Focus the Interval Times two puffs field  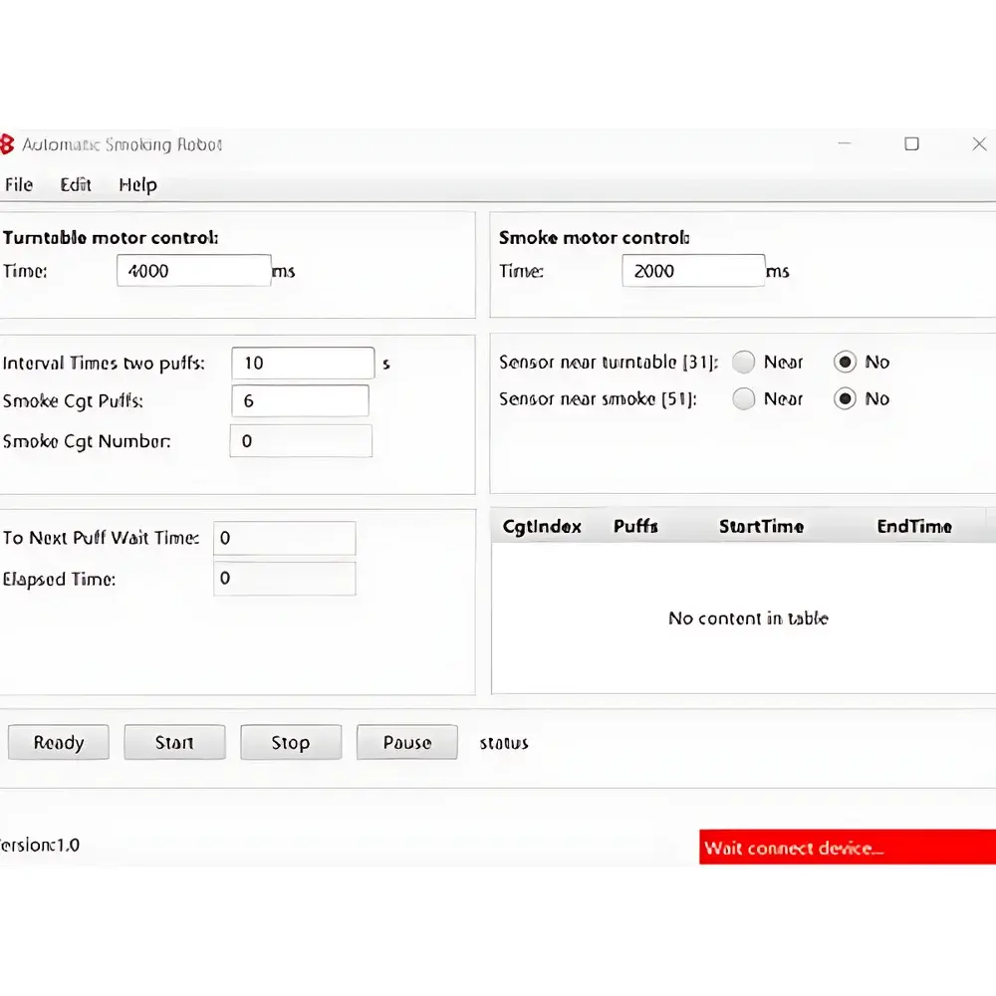302,364
